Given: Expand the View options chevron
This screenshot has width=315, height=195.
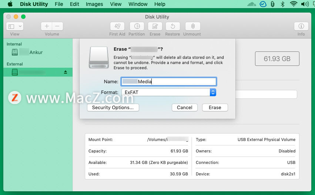Looking at the screenshot, I should pos(20,26).
